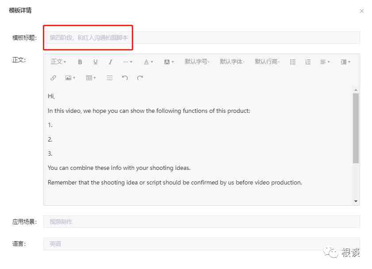Click the 应用场景 input field
The height and width of the screenshot is (269, 372).
click(x=202, y=222)
